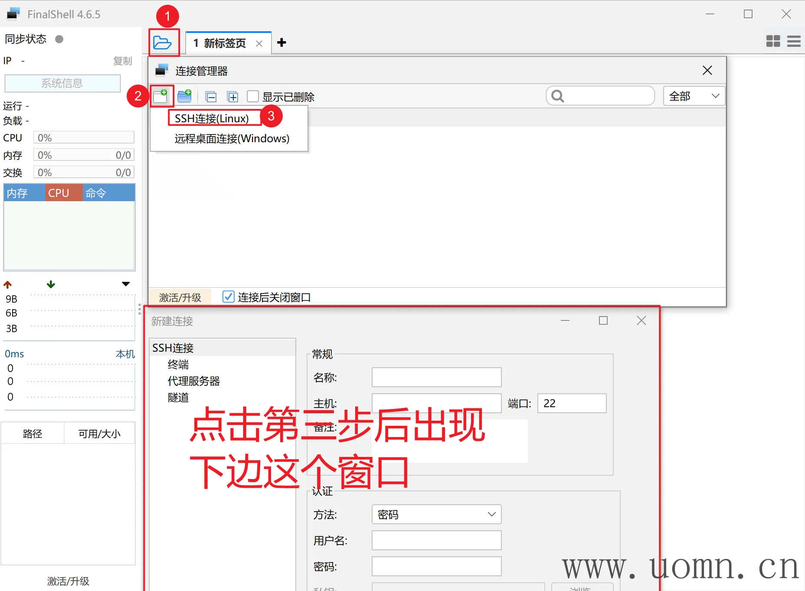Click the new folder icon

click(185, 96)
